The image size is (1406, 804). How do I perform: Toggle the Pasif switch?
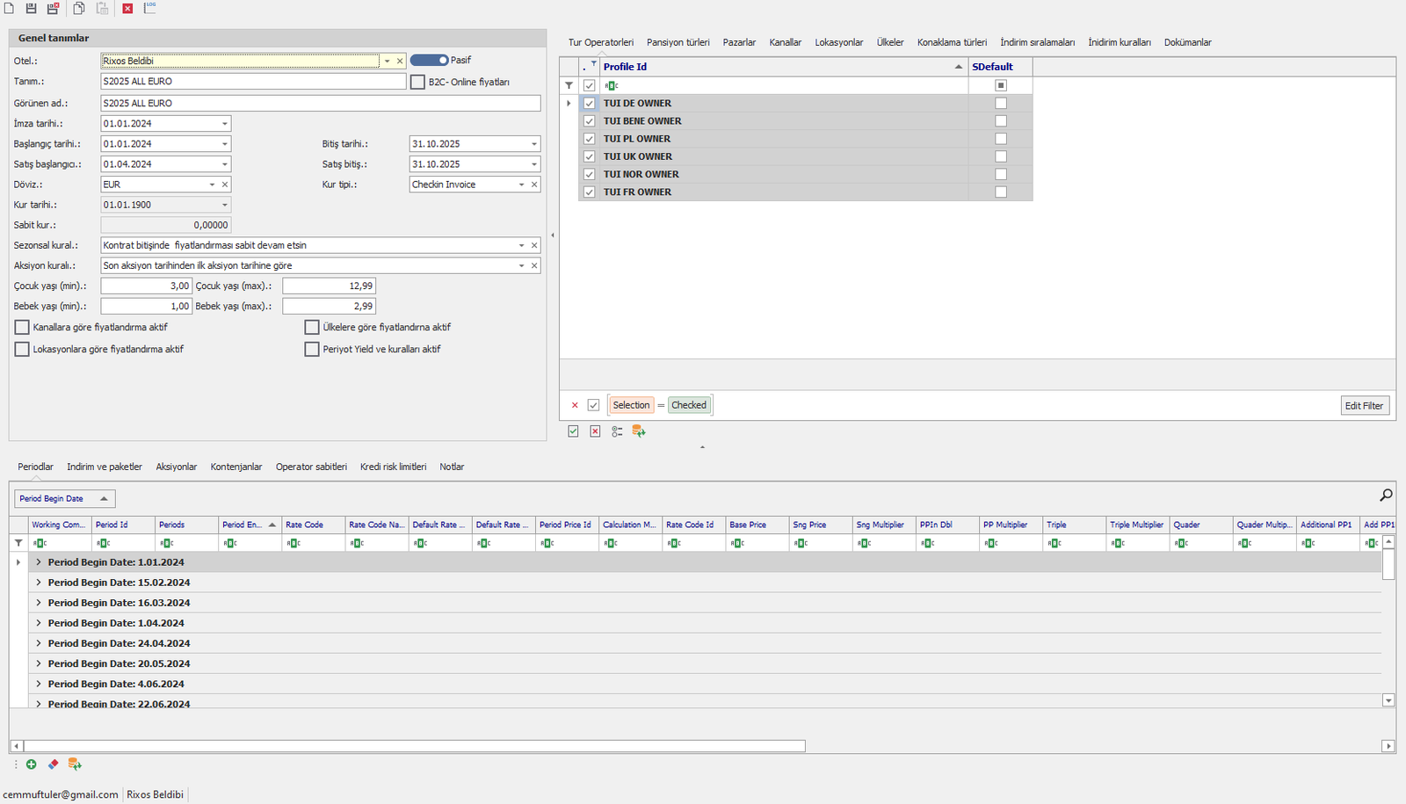429,60
